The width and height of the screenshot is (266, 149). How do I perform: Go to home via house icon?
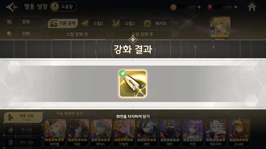tap(252, 7)
